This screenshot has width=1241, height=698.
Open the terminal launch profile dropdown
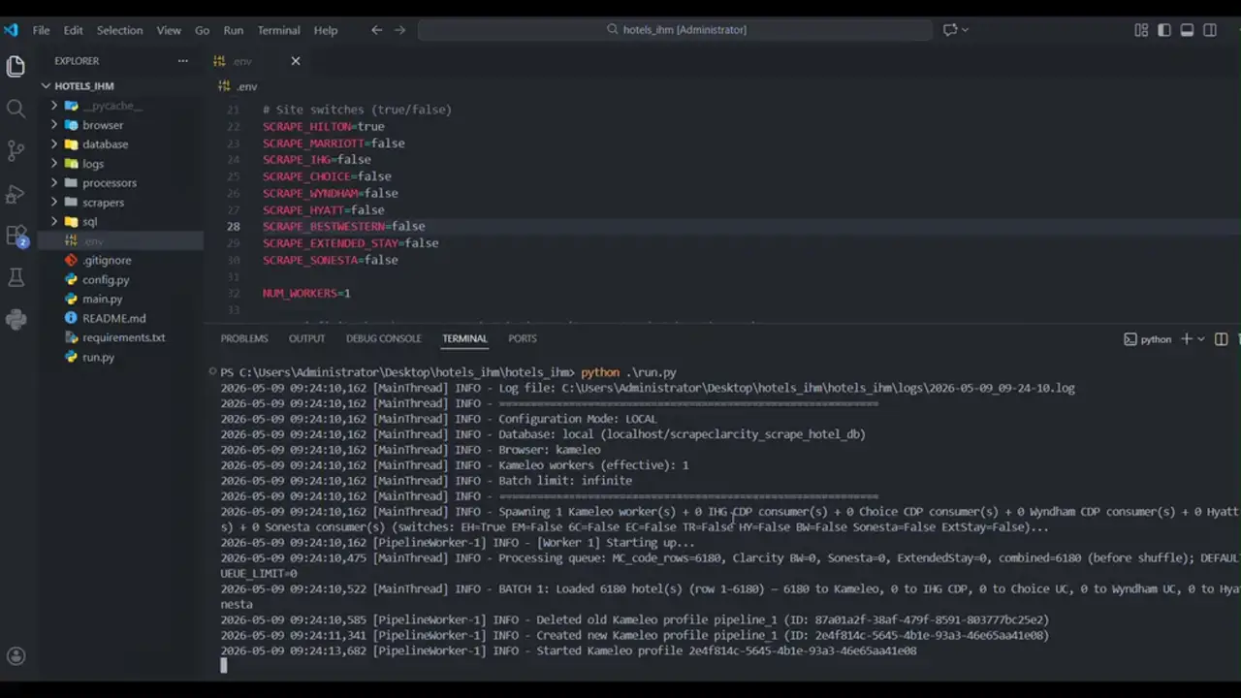1201,339
